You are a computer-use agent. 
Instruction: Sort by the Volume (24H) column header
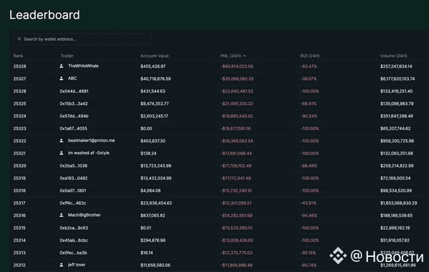pyautogui.click(x=393, y=56)
